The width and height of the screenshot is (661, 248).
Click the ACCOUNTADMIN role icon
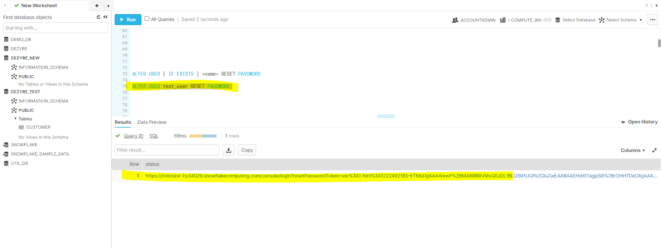coord(455,20)
